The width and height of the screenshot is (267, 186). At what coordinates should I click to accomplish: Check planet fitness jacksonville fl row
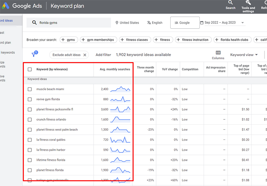[x=30, y=109]
